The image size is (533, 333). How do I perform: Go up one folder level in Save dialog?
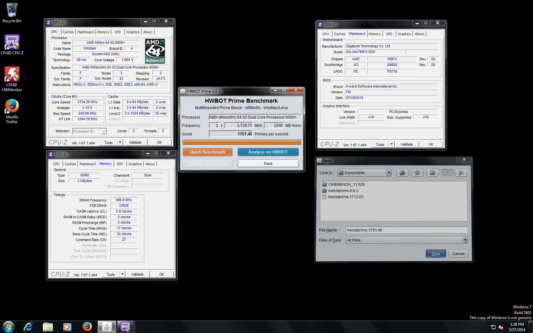click(x=402, y=173)
